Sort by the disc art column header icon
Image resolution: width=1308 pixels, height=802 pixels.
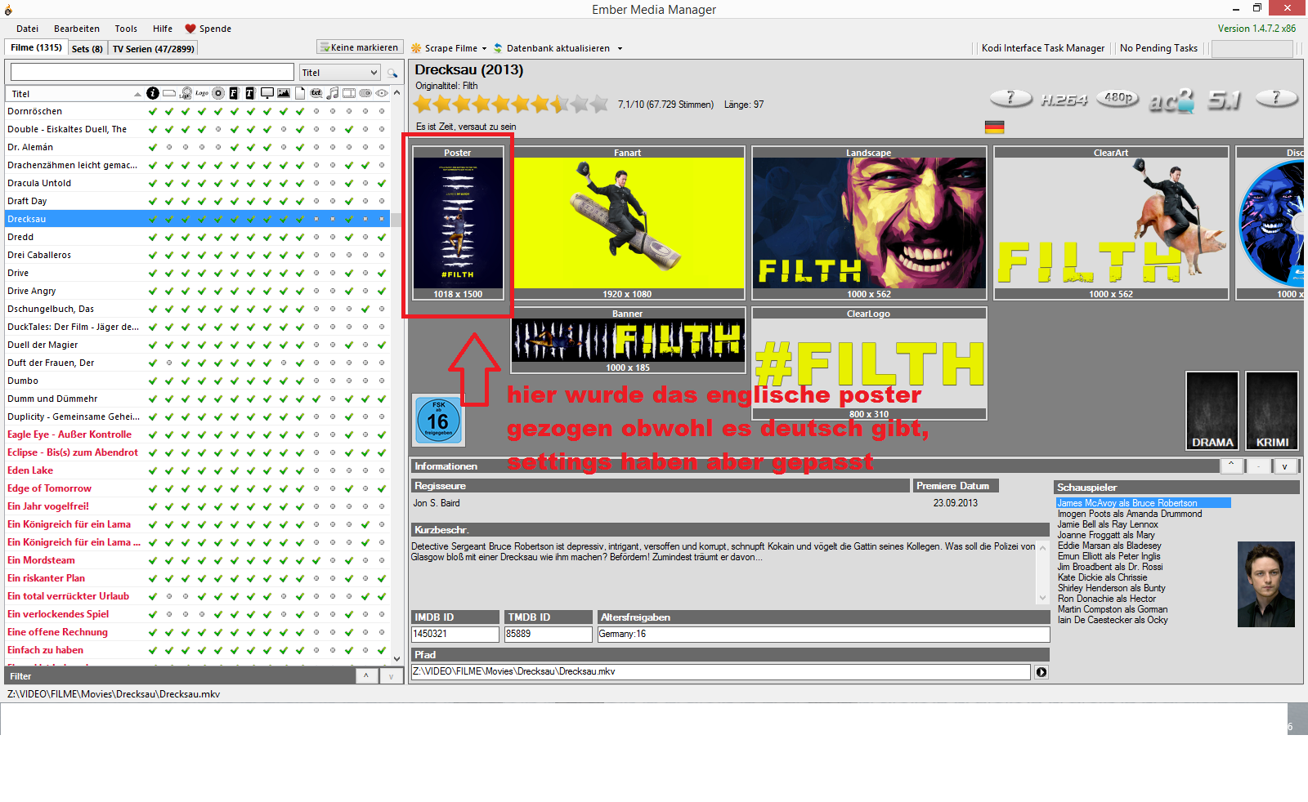coord(218,93)
